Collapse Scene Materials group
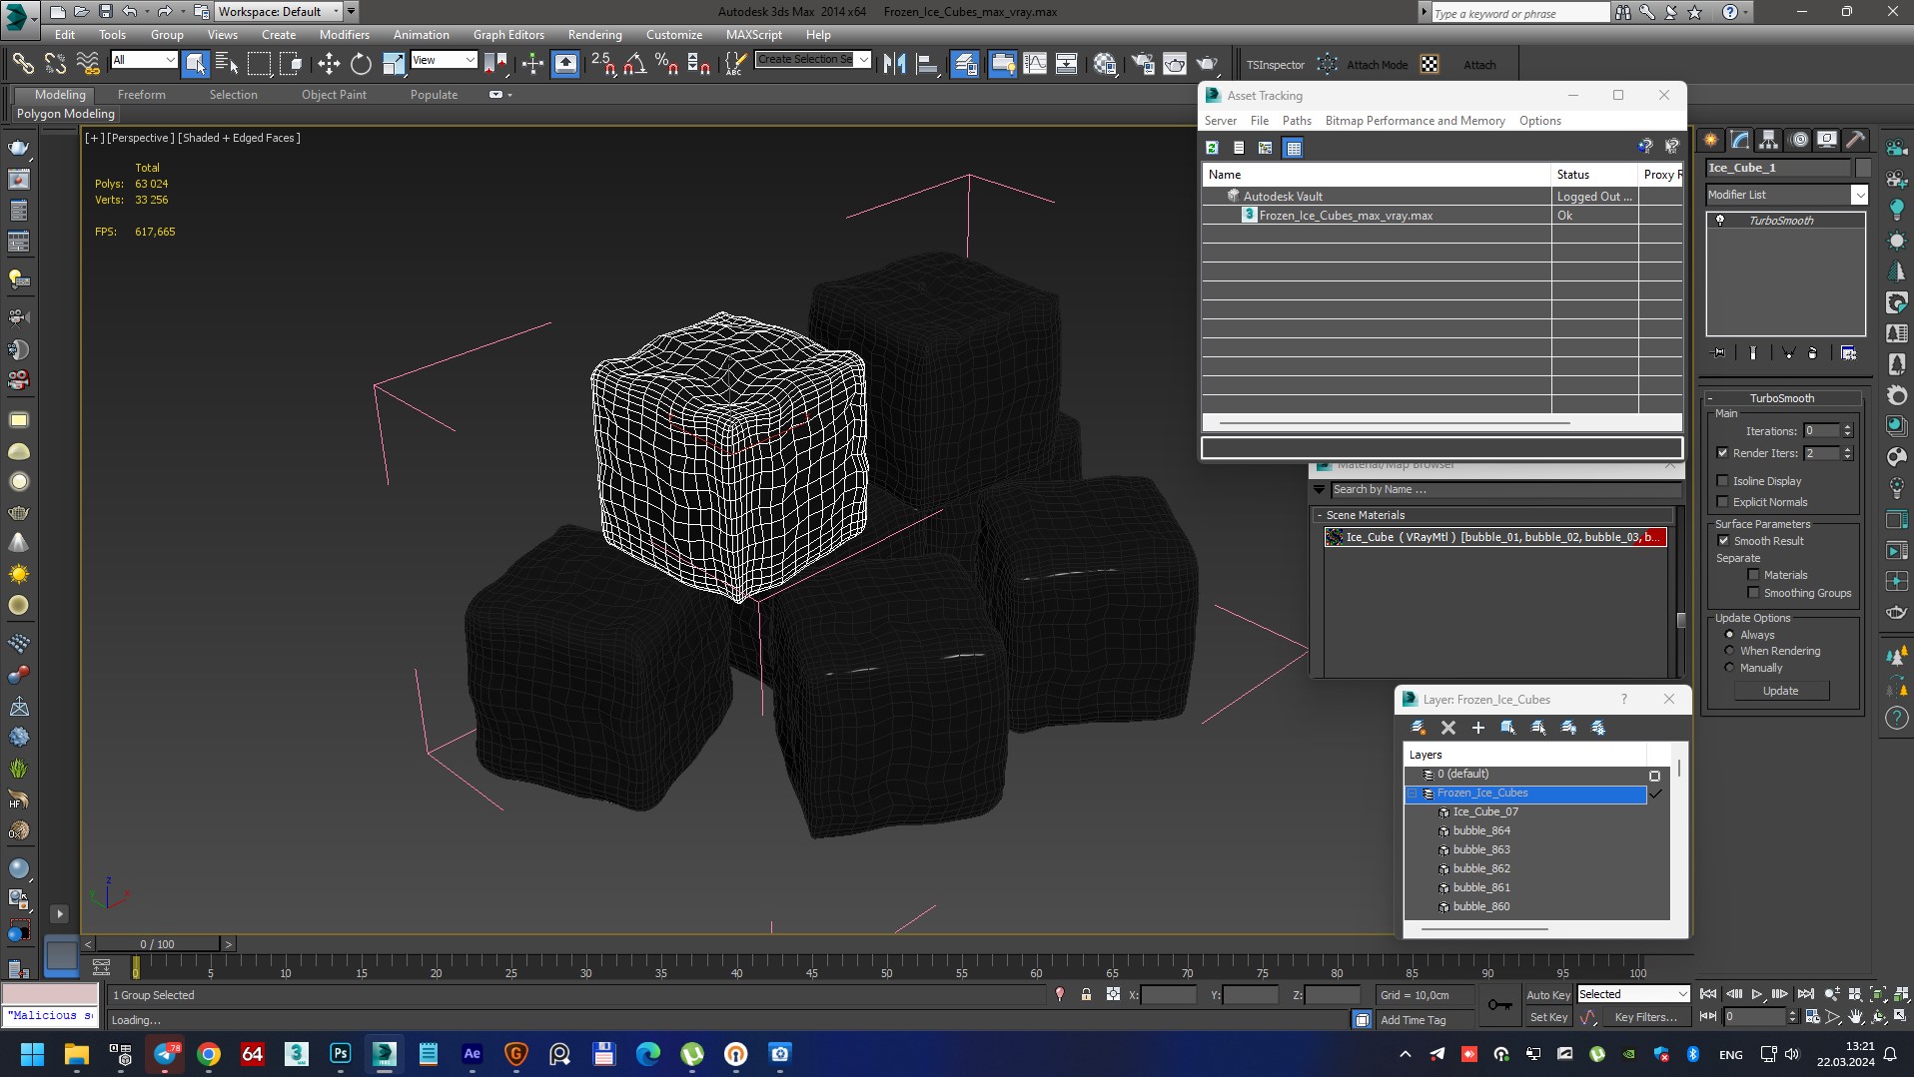This screenshot has height=1077, width=1914. point(1320,515)
